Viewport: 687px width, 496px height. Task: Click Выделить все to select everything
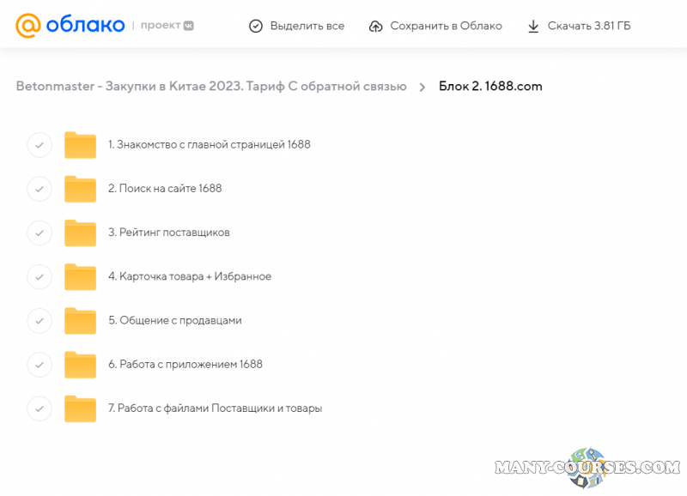[x=306, y=26]
